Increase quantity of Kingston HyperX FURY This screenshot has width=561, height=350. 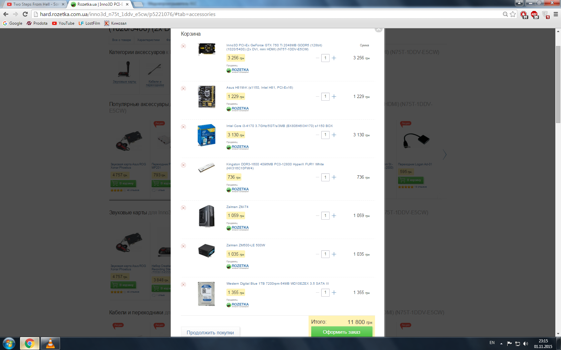pyautogui.click(x=334, y=177)
